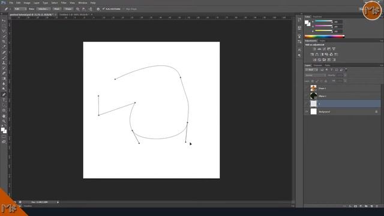The image size is (384, 216).
Task: Click the Mask button in options bar
Action: 57,9
